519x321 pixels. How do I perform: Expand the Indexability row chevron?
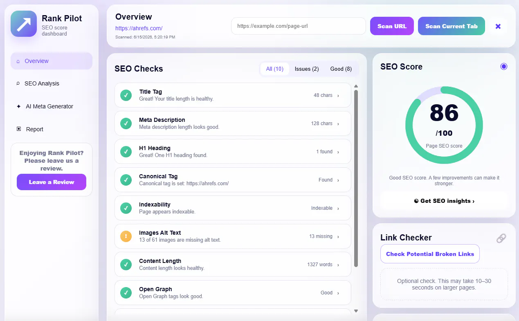[338, 209]
